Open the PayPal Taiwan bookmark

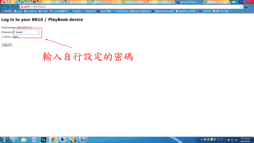121,11
